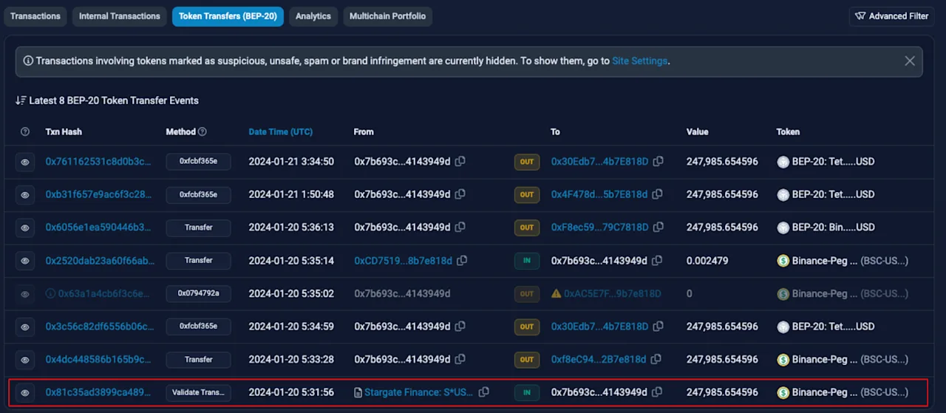946x413 pixels.
Task: Copy To address 0xF8ec59...79C7818D
Action: (658, 228)
